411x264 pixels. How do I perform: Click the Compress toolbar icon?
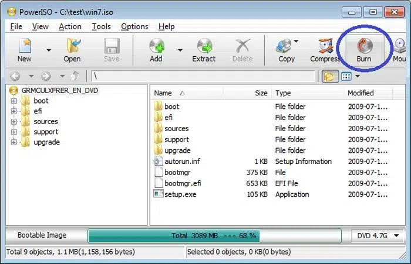(324, 50)
